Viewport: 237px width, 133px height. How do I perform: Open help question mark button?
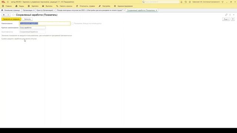pyautogui.click(x=233, y=19)
